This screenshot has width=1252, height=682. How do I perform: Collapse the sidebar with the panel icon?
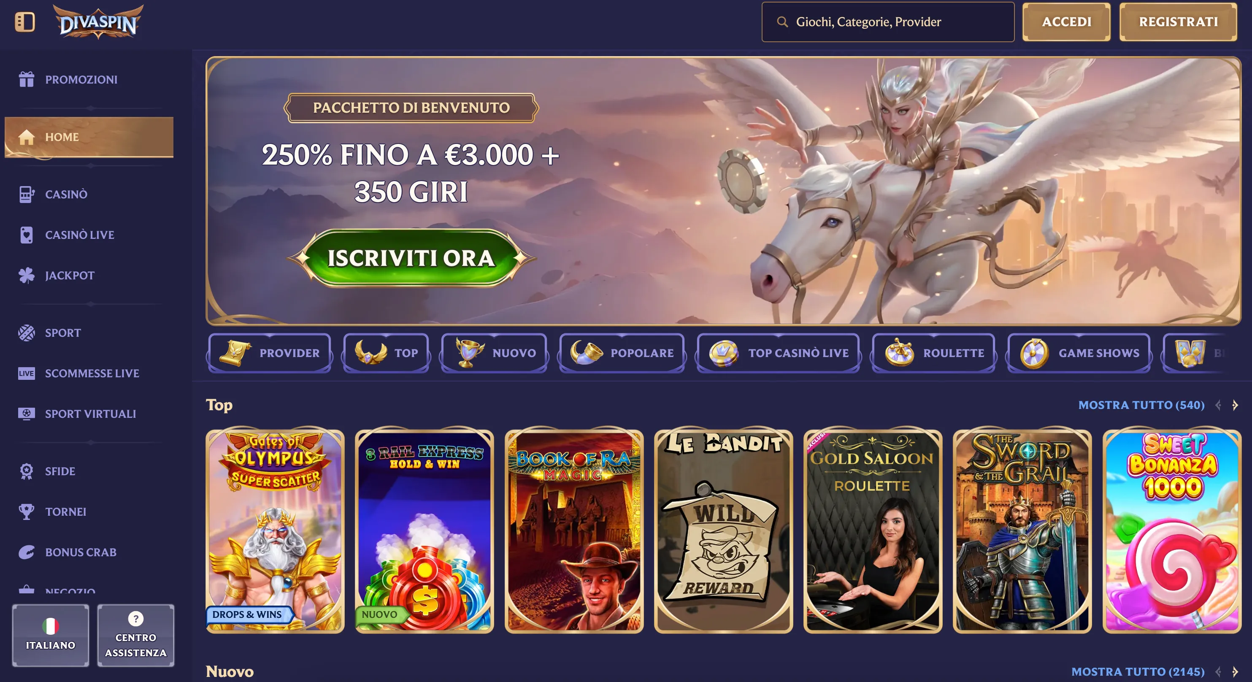(25, 22)
